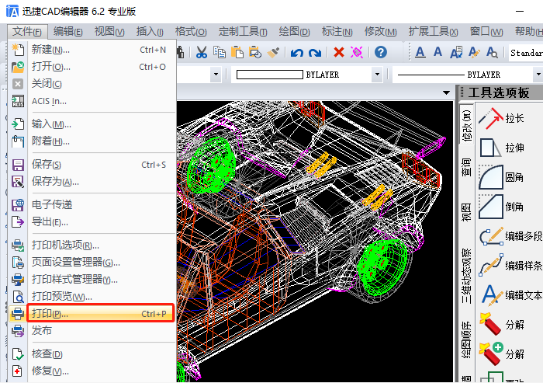The width and height of the screenshot is (543, 383).
Task: Select the 倒角 (Chamfer) tool icon
Action: (491, 207)
